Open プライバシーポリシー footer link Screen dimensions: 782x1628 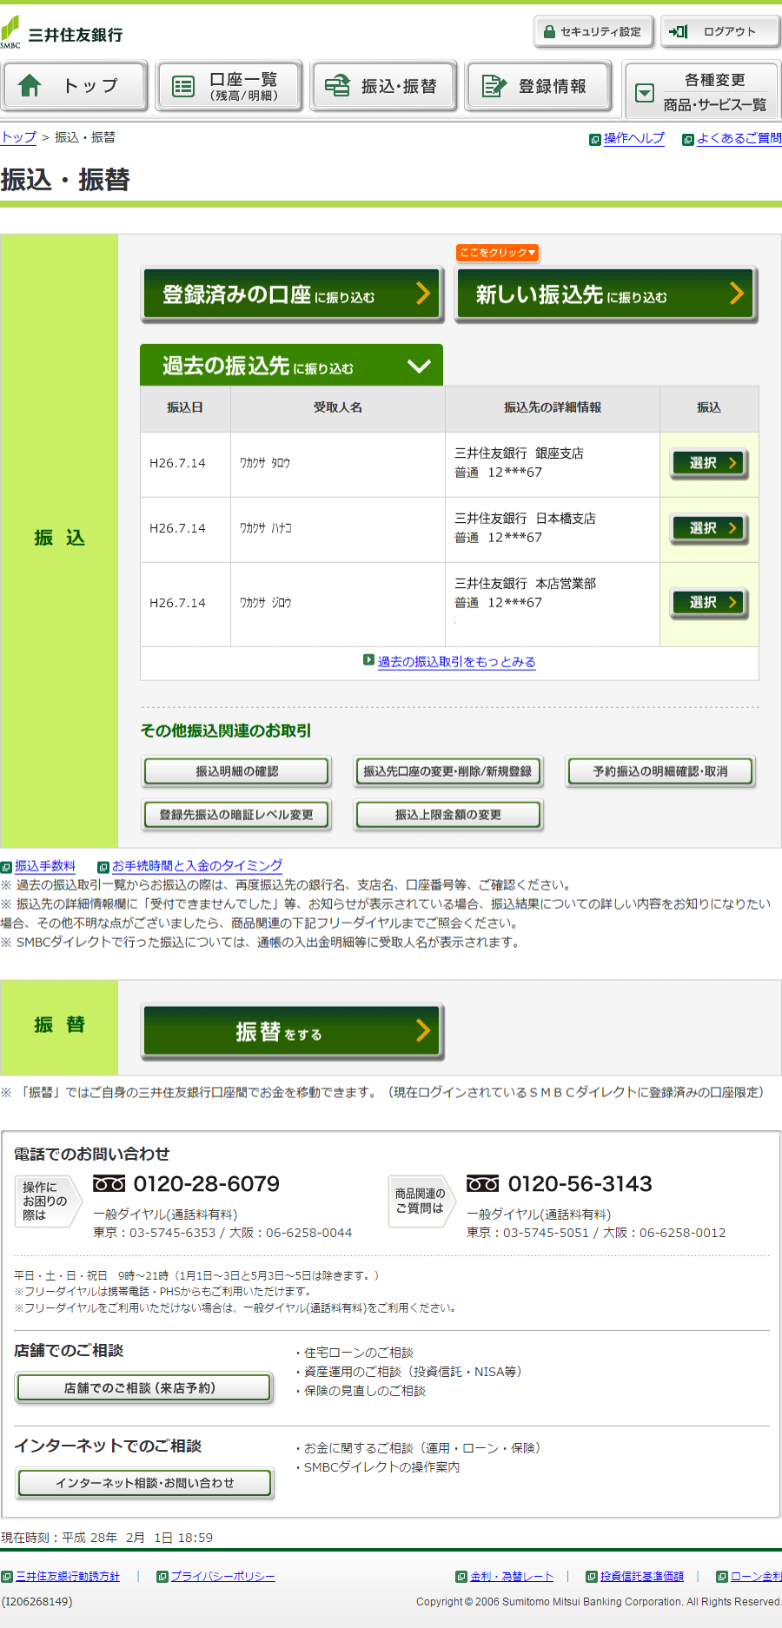click(x=222, y=1577)
